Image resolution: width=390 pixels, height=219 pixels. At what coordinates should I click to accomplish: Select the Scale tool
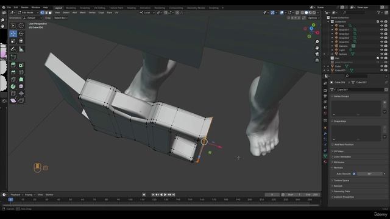(x=13, y=41)
